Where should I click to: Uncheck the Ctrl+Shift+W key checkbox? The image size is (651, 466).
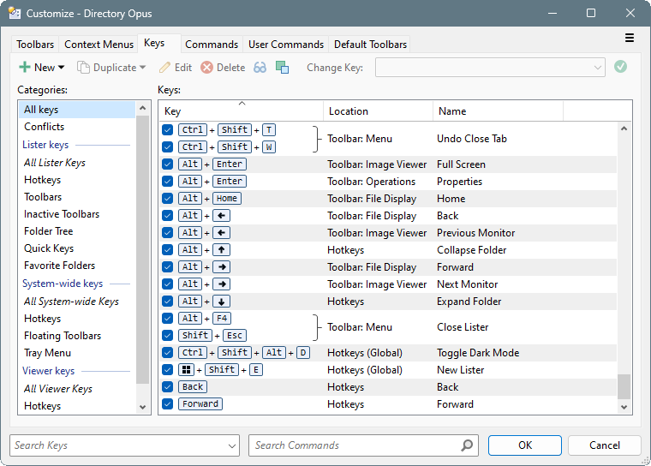[167, 147]
